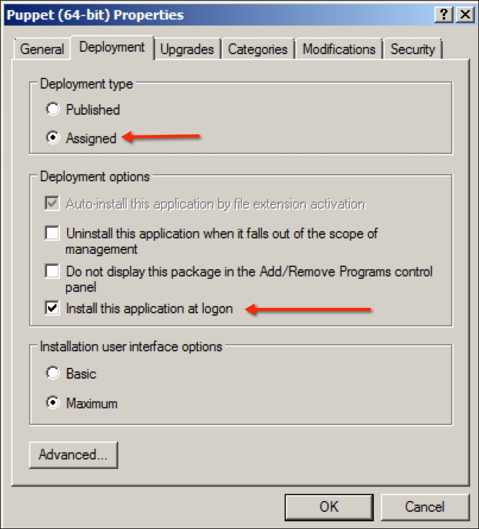
Task: Select the Assigned radio button
Action: coord(53,138)
